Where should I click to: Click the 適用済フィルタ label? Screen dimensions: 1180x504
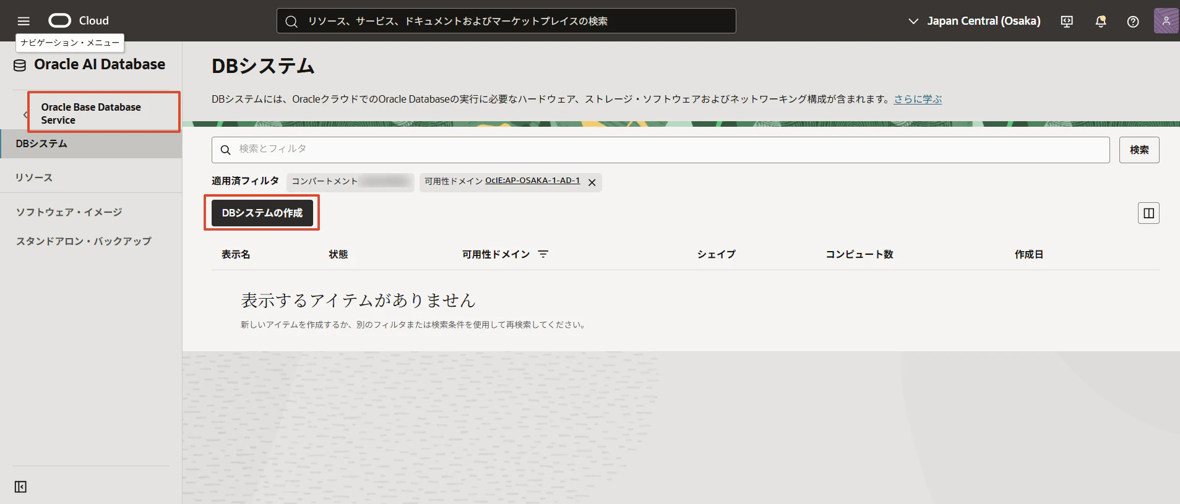245,181
